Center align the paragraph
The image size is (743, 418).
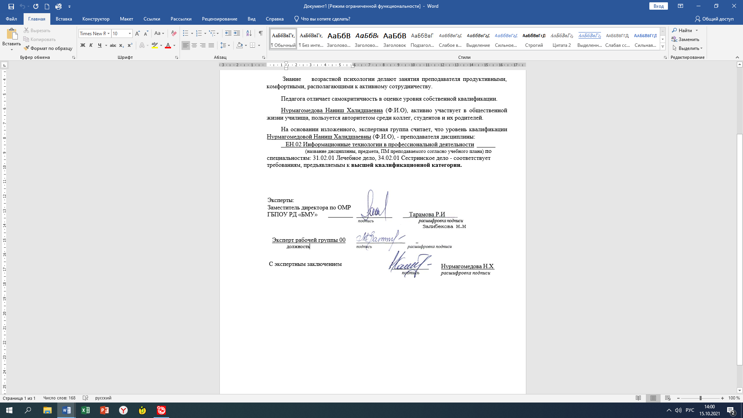[194, 45]
